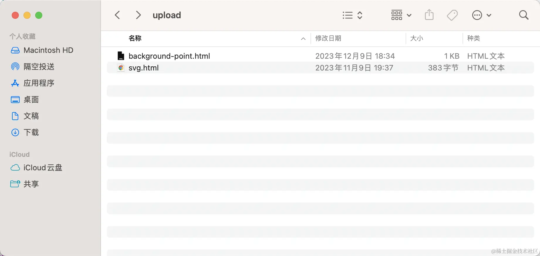Open search with the magnifier icon
The height and width of the screenshot is (256, 540).
coord(524,15)
